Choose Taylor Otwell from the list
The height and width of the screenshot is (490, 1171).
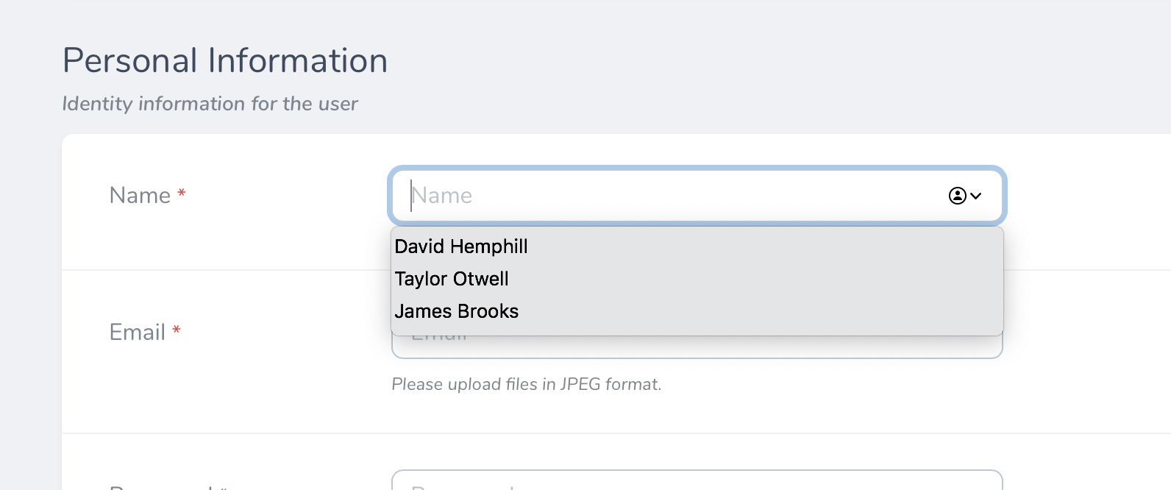click(x=452, y=279)
